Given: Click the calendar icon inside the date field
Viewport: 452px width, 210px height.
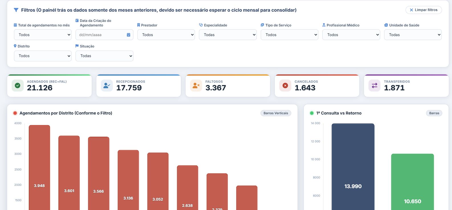Looking at the screenshot, I should point(129,35).
